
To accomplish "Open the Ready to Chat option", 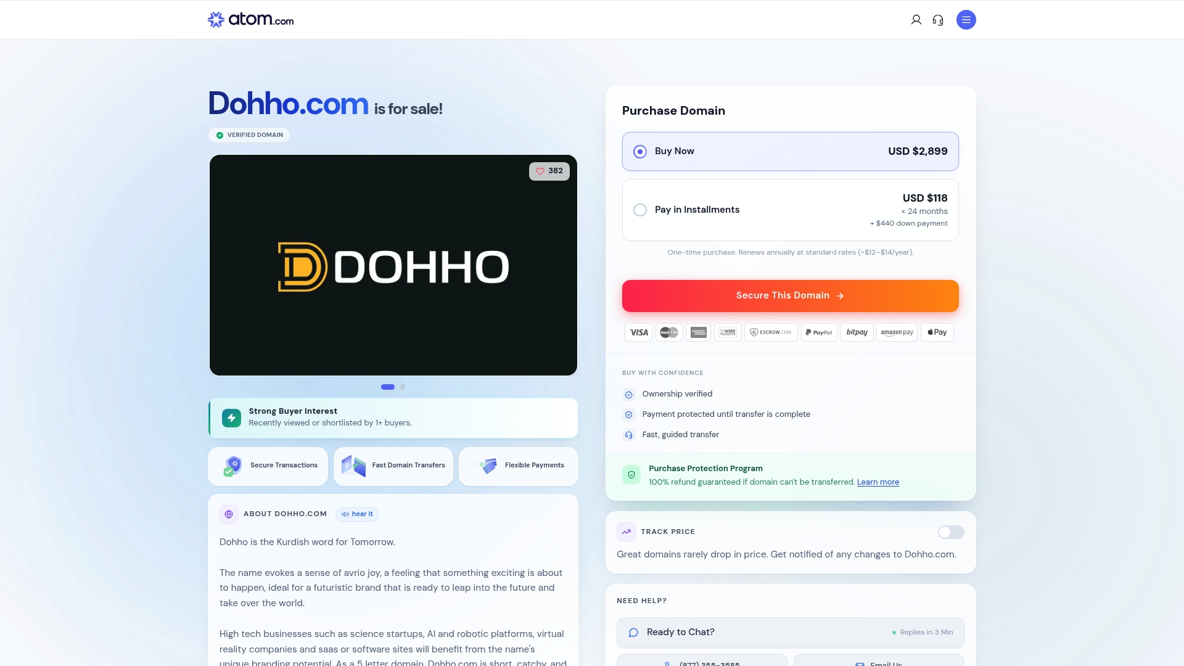I will click(790, 633).
